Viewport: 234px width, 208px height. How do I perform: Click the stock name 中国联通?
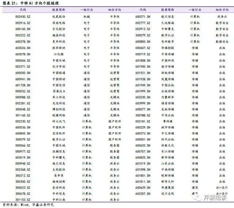point(59,73)
